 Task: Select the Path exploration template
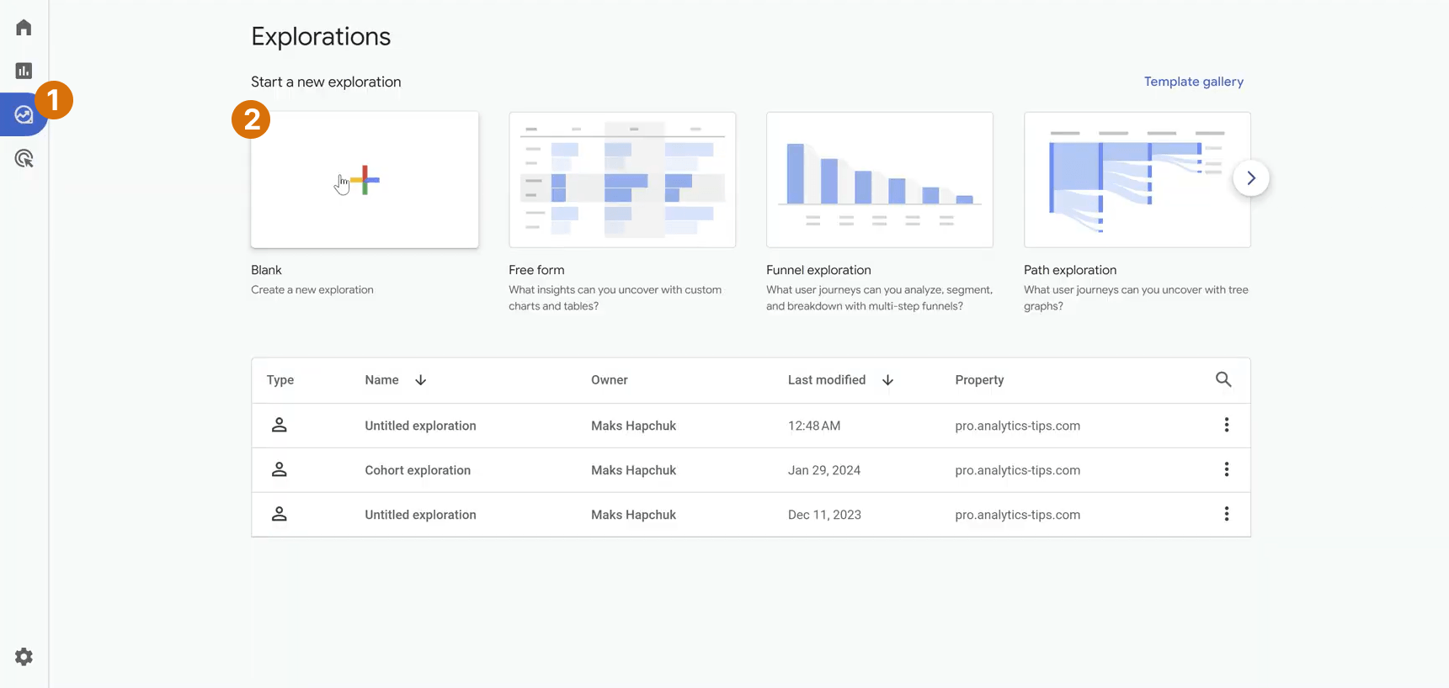[1137, 180]
